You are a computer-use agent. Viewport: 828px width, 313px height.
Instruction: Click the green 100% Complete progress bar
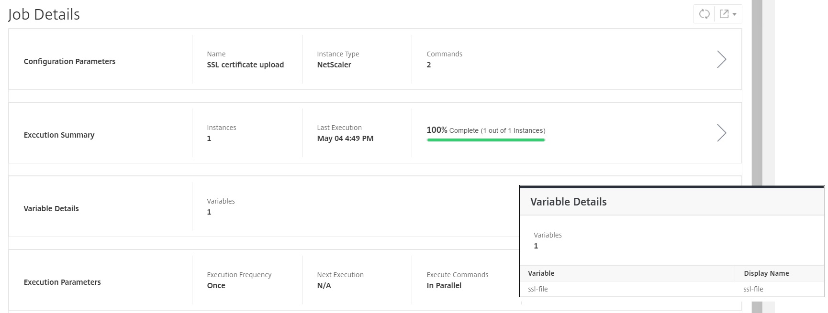click(486, 140)
